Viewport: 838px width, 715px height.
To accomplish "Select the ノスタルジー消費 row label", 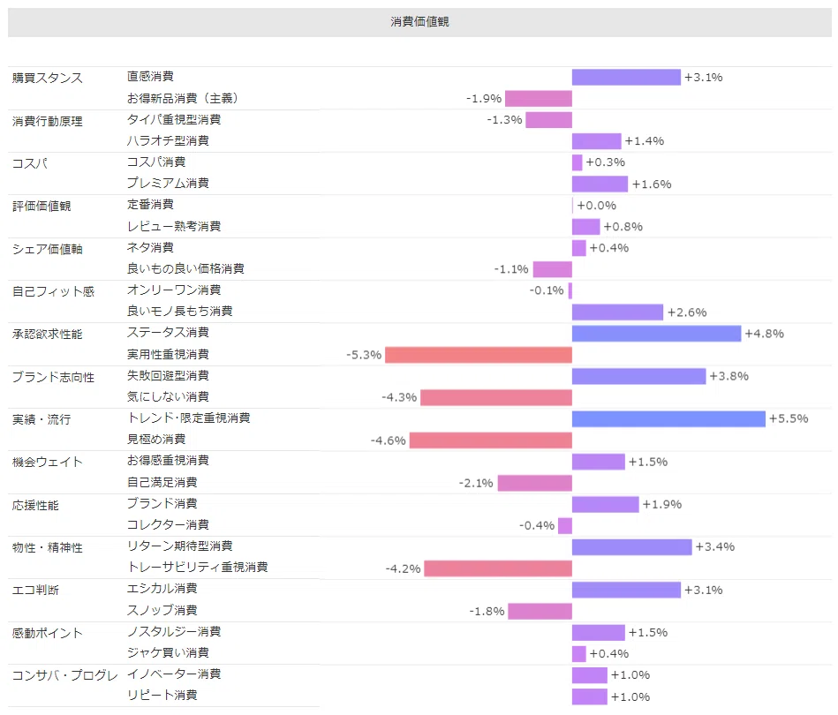I will tap(174, 632).
